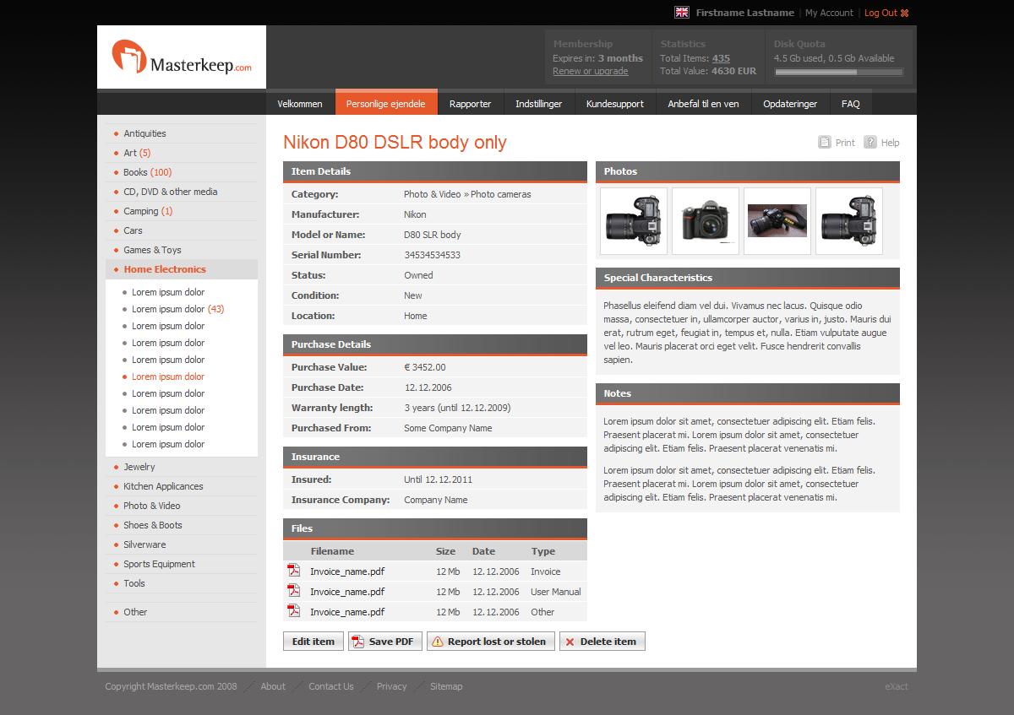Screen dimensions: 1014x715
Task: Open Invoice_name.pdf of type Other
Action: click(x=347, y=612)
